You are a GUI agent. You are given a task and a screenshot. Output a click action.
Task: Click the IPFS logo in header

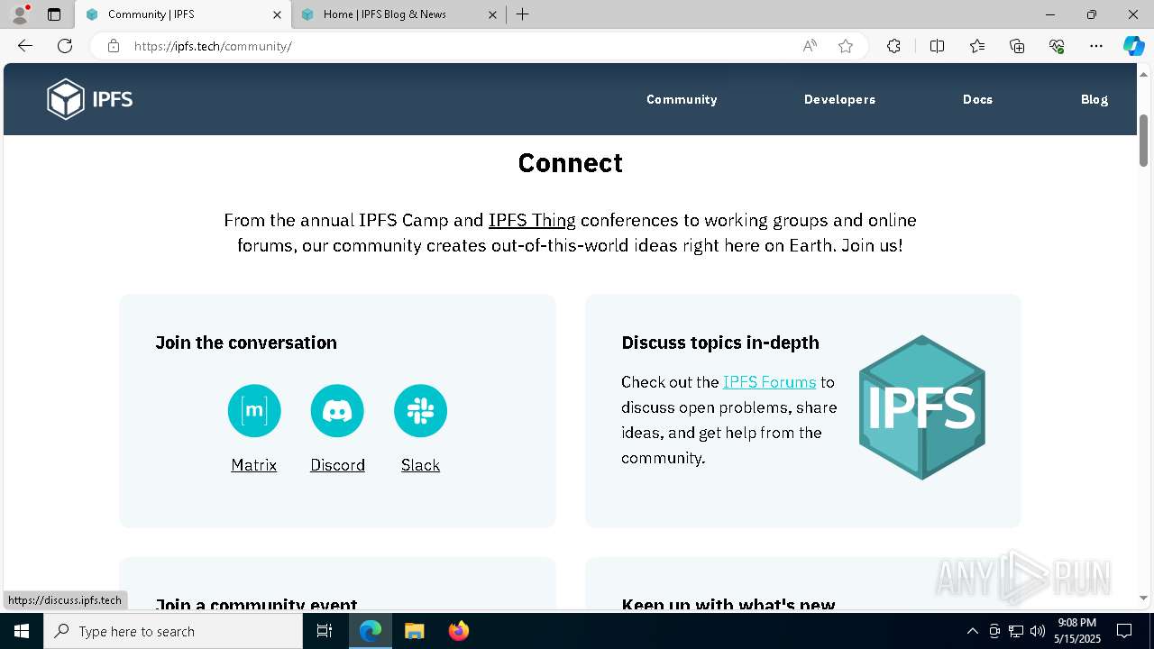[90, 99]
